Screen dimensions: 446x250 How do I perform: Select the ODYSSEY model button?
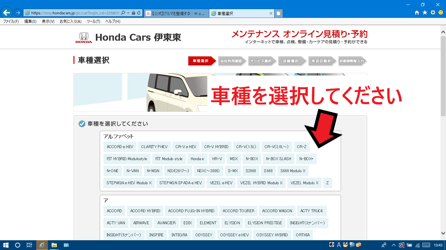pos(204,235)
